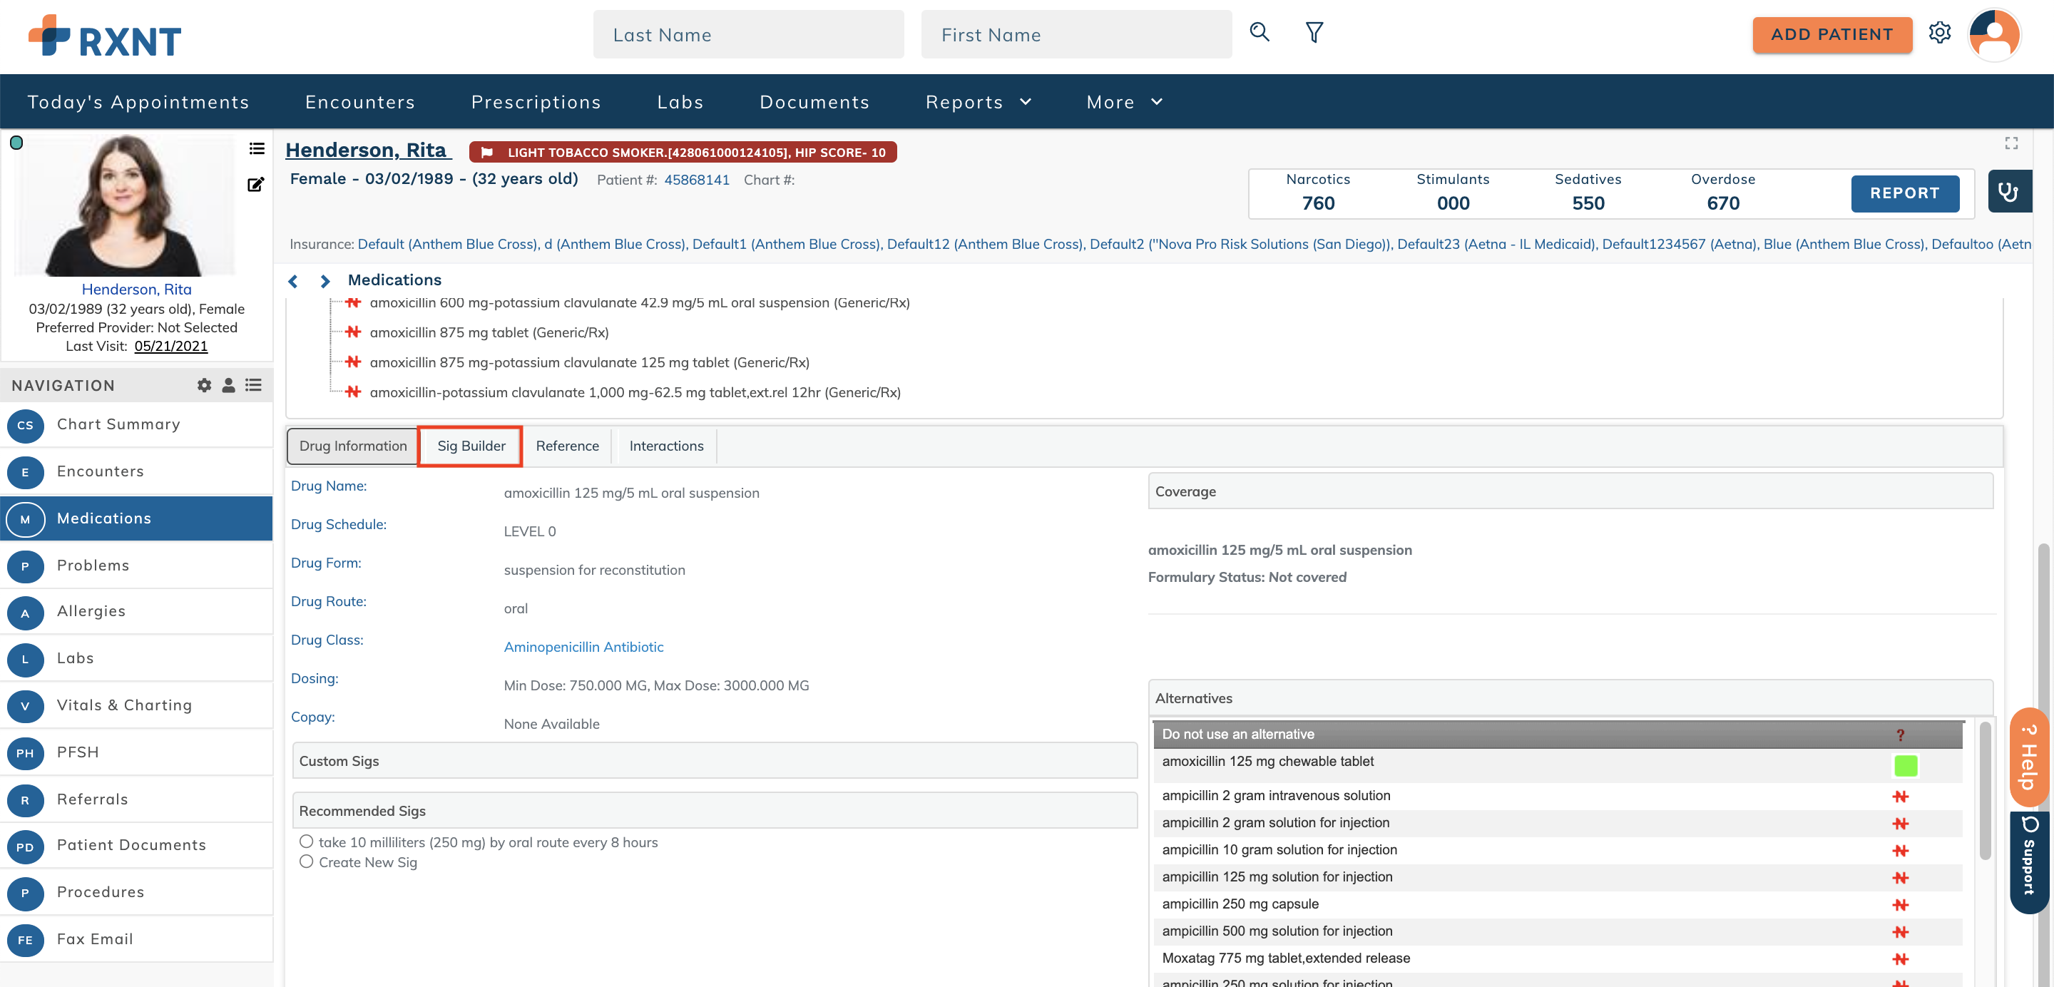This screenshot has width=2054, height=987.
Task: Expand the Custom Sigs section
Action: pyautogui.click(x=715, y=761)
